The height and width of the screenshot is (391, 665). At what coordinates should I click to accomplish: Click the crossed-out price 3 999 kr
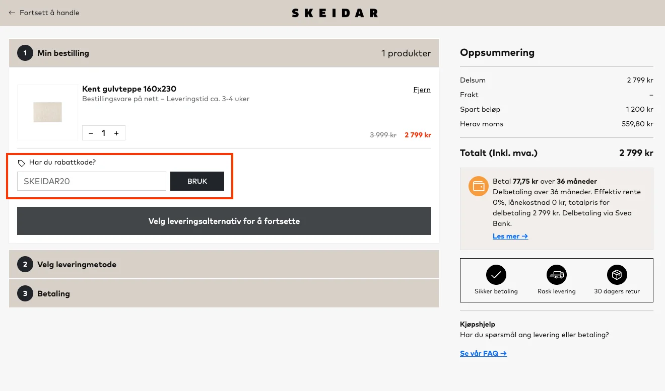pos(383,135)
